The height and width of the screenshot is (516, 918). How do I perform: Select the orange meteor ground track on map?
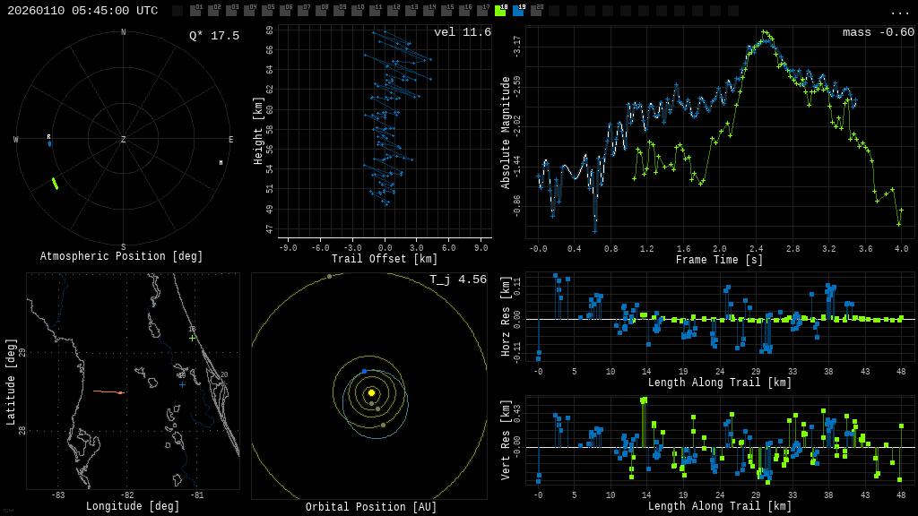[x=108, y=391]
